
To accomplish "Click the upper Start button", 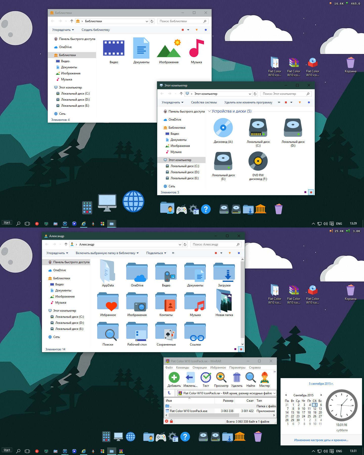I will pos(7,222).
